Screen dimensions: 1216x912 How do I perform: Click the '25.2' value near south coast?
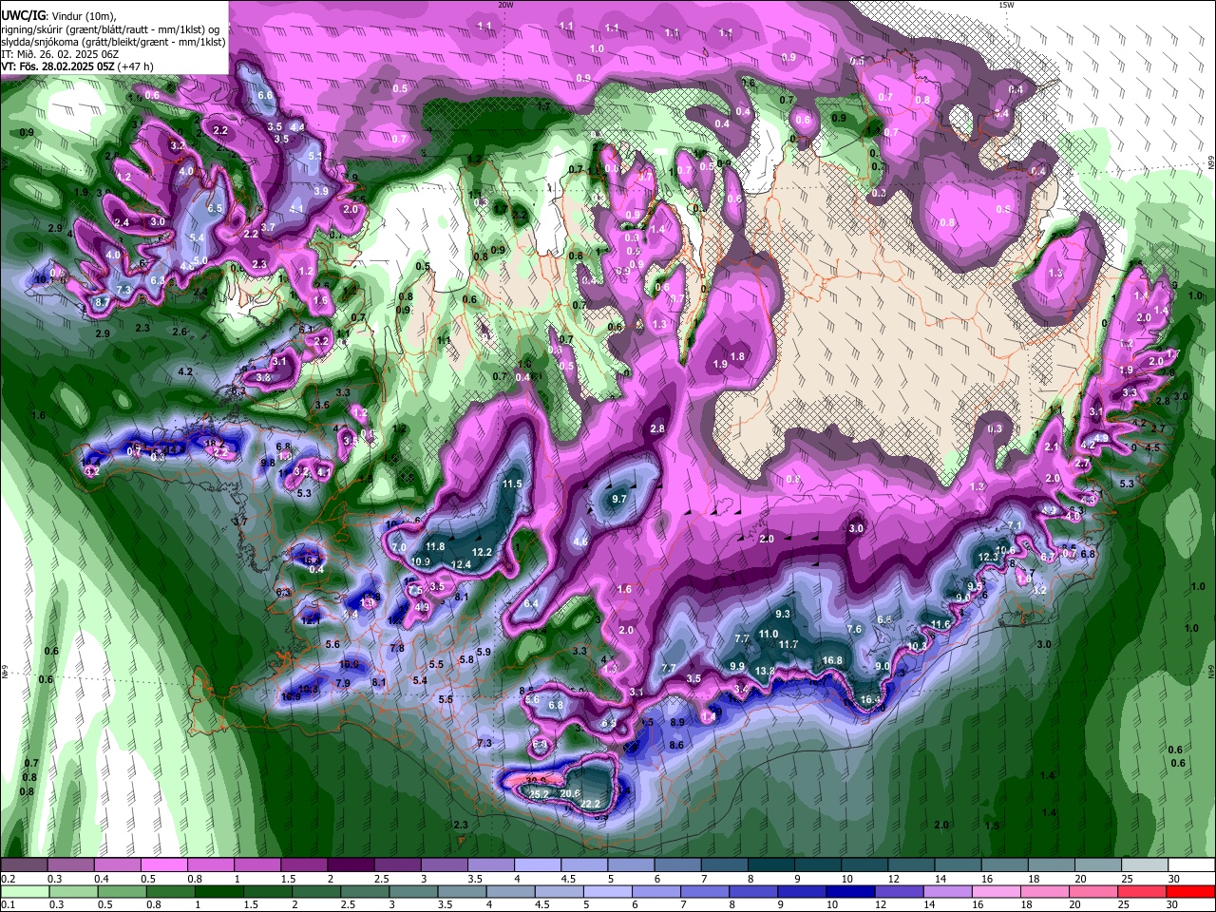pyautogui.click(x=539, y=794)
